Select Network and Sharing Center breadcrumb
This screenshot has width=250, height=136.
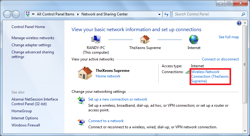[x=104, y=14]
